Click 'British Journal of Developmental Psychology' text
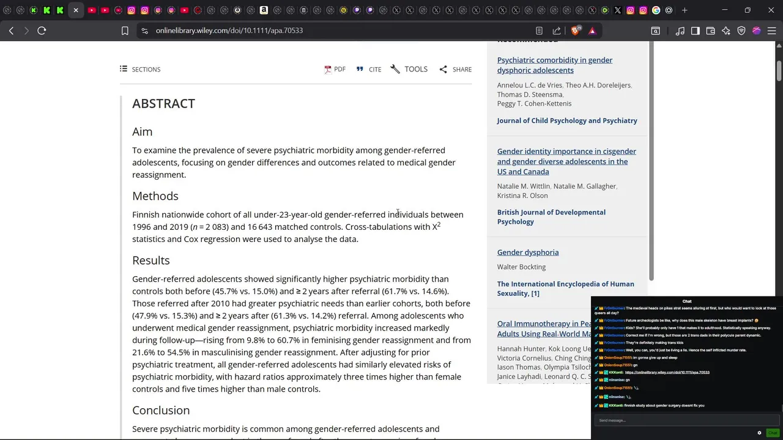Viewport: 783px width, 440px height. pos(551,217)
